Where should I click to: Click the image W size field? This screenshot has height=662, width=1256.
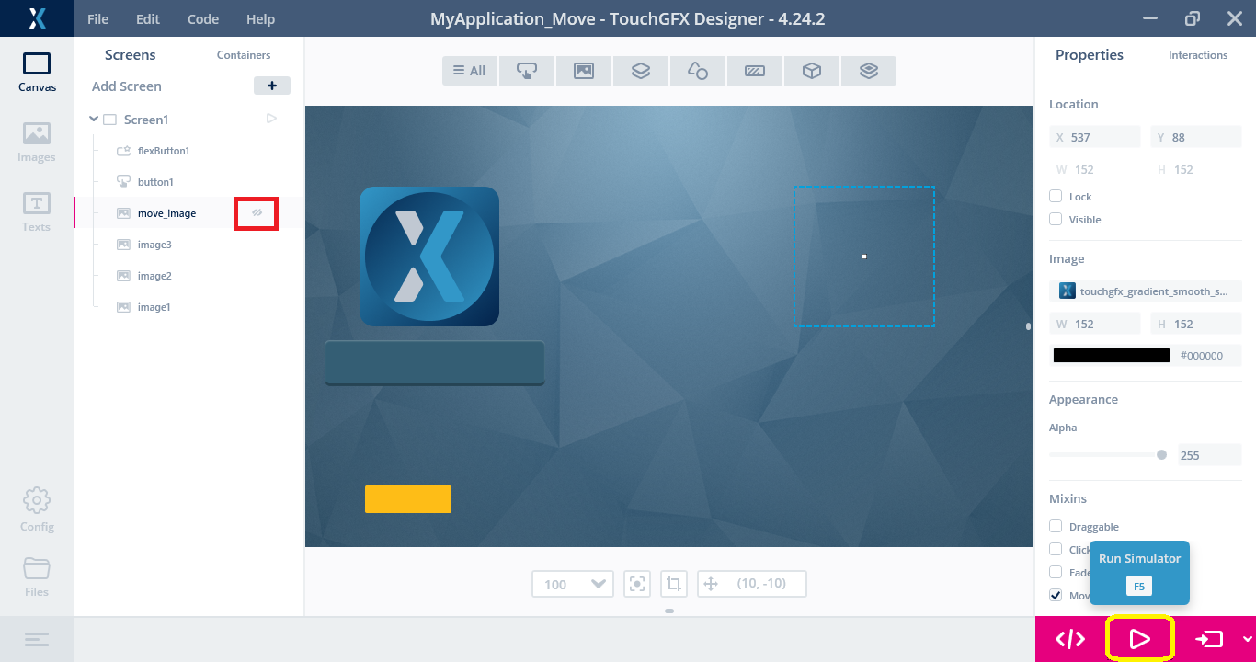click(1095, 323)
